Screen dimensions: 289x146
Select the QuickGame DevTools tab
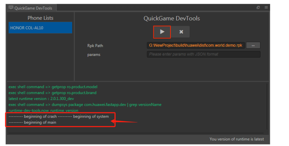point(31,8)
